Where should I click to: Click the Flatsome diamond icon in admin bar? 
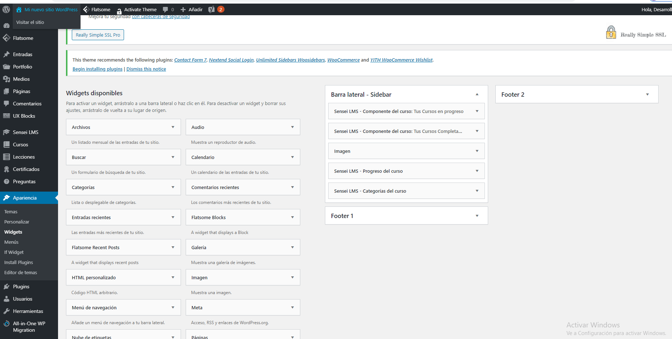pyautogui.click(x=86, y=9)
